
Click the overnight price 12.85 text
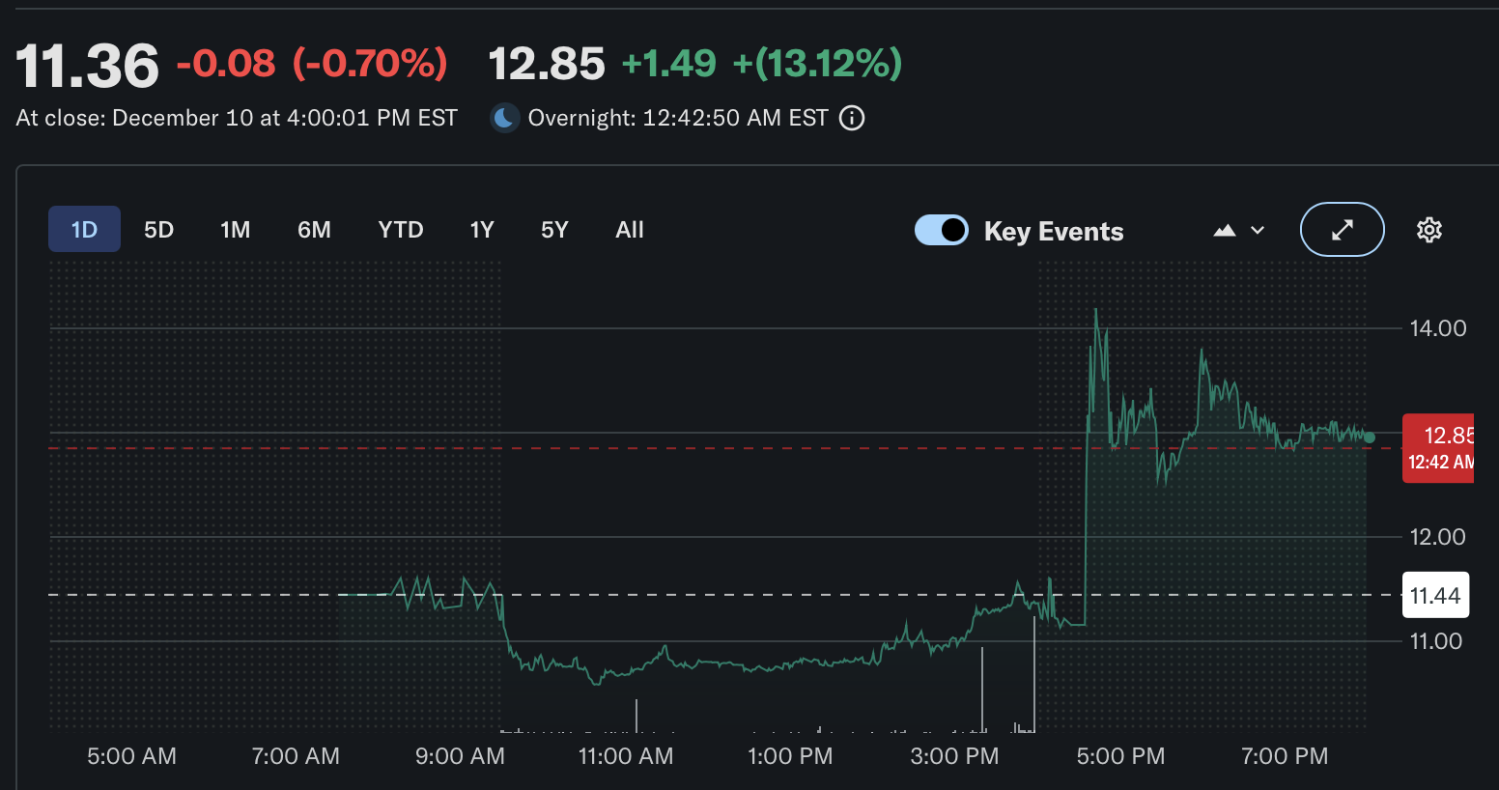pyautogui.click(x=547, y=64)
